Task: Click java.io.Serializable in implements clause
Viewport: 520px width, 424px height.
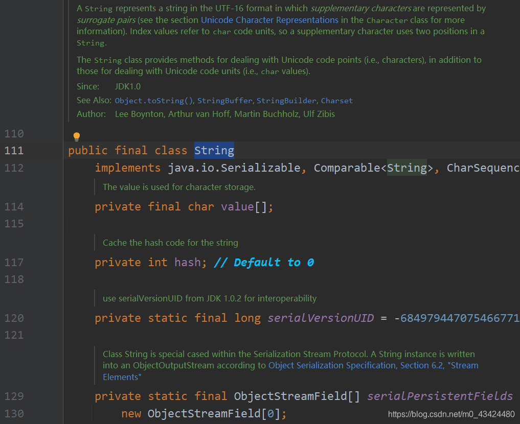Action: (234, 168)
